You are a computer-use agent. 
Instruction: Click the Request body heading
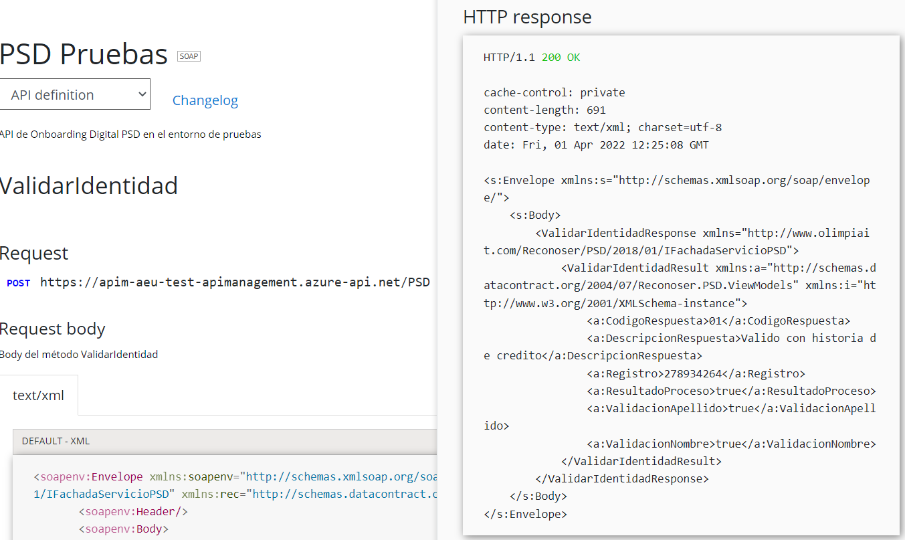pos(53,329)
